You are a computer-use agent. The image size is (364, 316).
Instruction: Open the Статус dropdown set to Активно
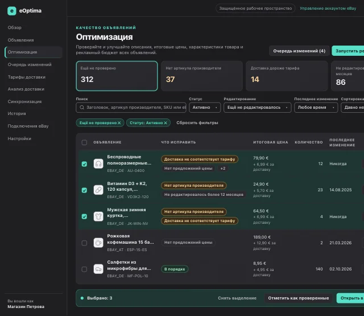coord(205,108)
